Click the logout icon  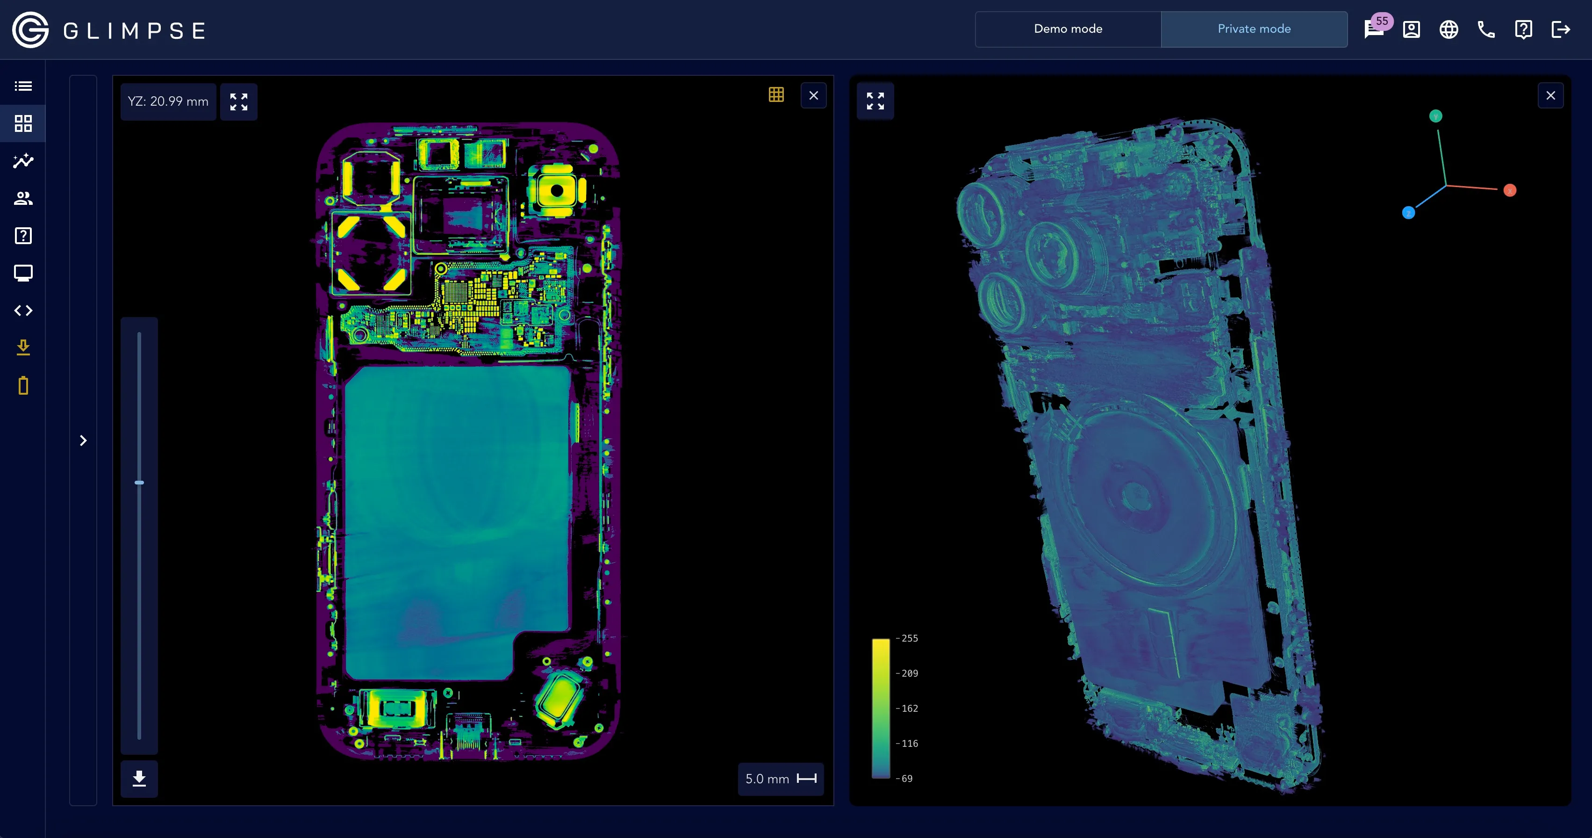(1561, 29)
